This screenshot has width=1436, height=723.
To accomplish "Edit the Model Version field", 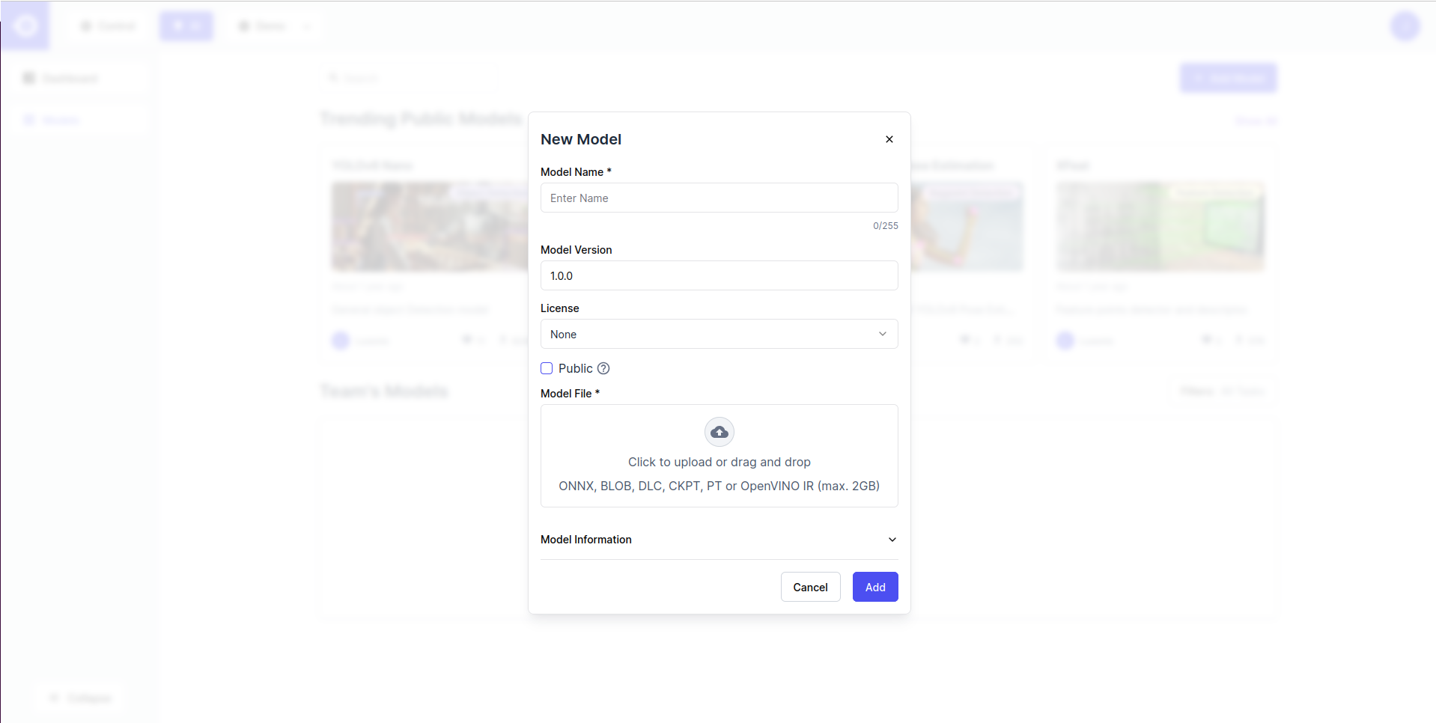I will (719, 276).
